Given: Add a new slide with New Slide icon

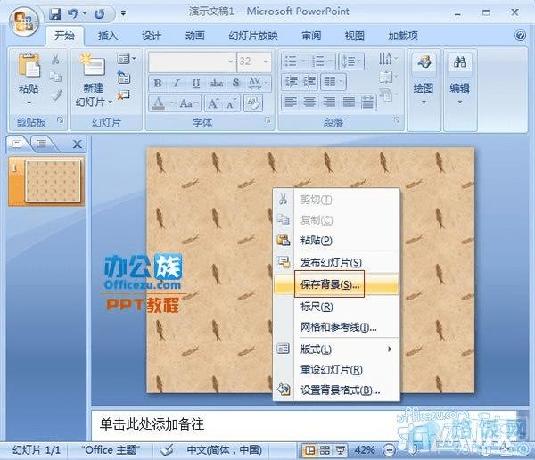Looking at the screenshot, I should (x=93, y=64).
